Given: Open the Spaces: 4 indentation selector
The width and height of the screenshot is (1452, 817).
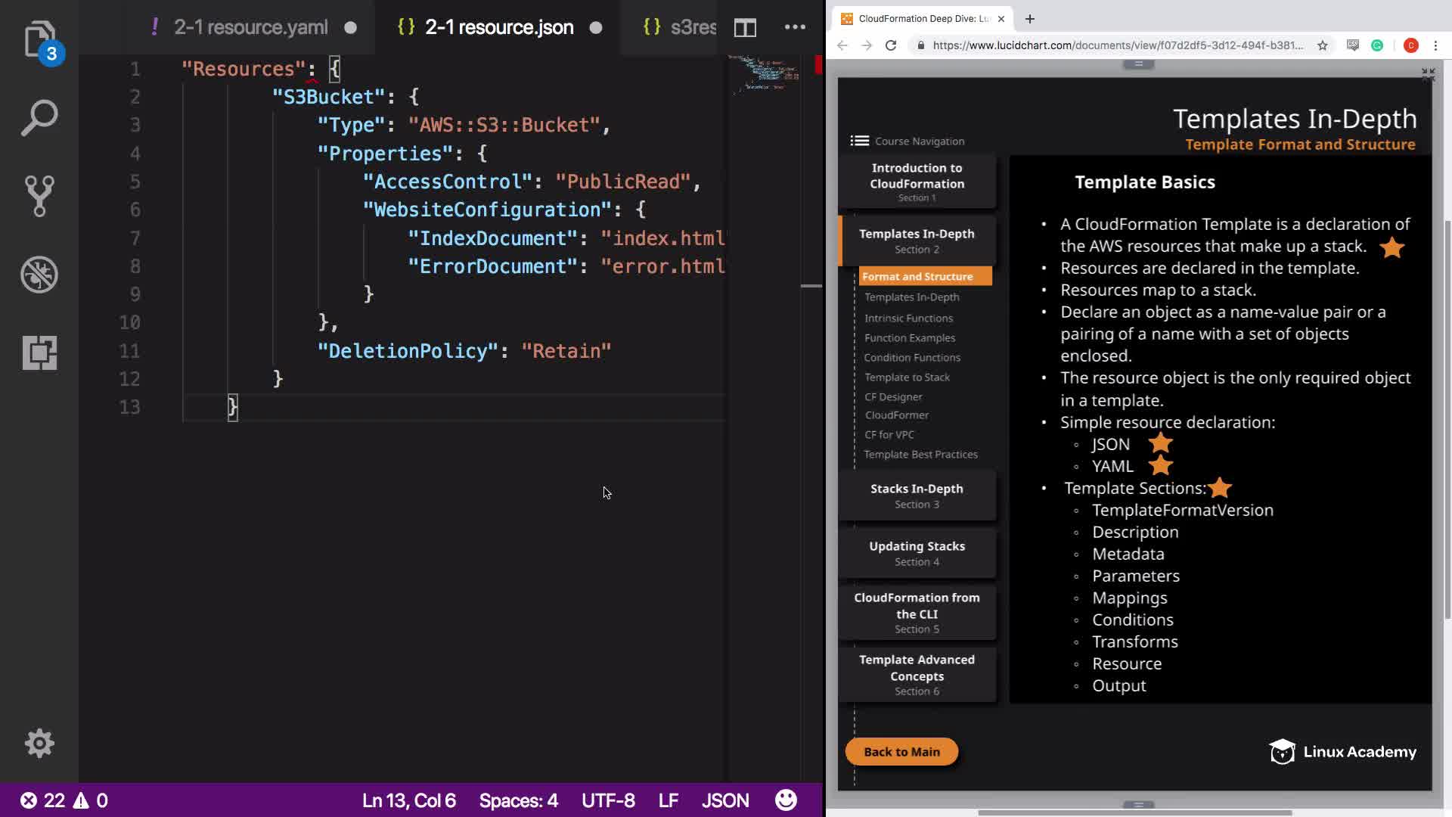Looking at the screenshot, I should (518, 800).
